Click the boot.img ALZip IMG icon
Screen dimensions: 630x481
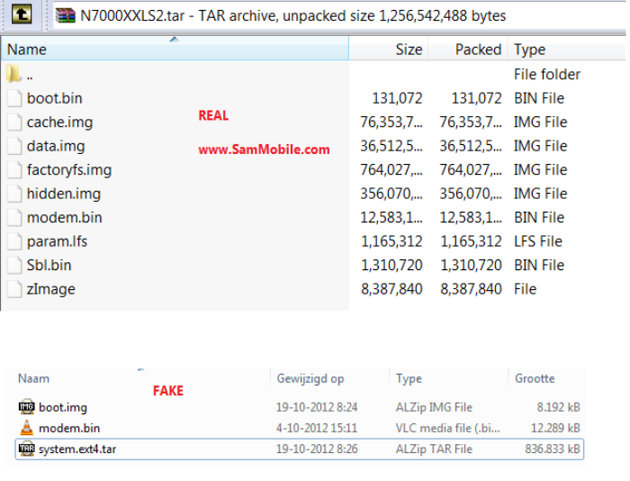[x=26, y=407]
